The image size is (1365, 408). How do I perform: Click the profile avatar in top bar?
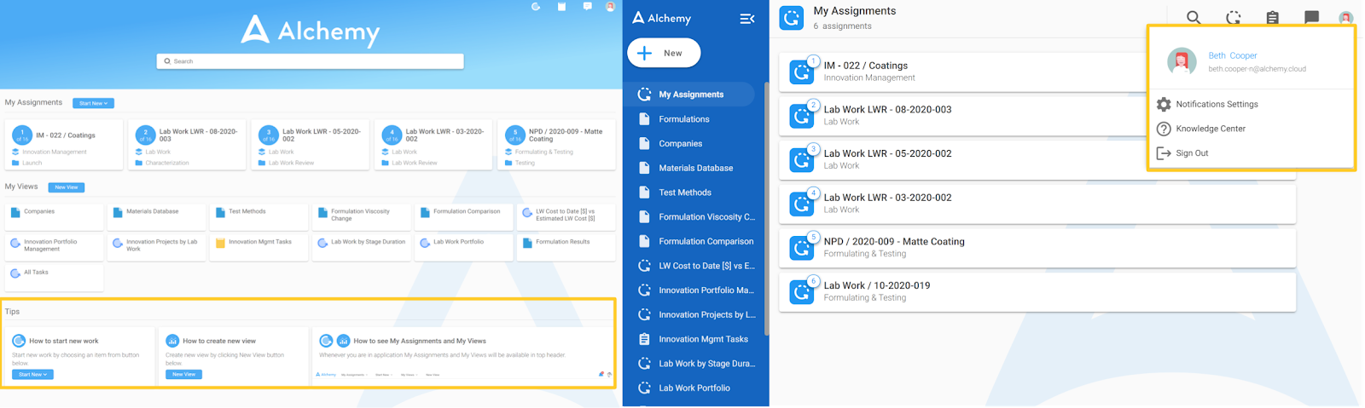pos(1345,17)
